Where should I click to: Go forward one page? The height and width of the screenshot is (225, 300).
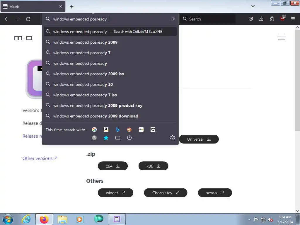click(18, 19)
